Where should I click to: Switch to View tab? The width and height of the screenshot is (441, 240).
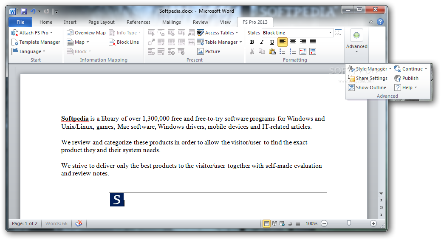click(225, 22)
